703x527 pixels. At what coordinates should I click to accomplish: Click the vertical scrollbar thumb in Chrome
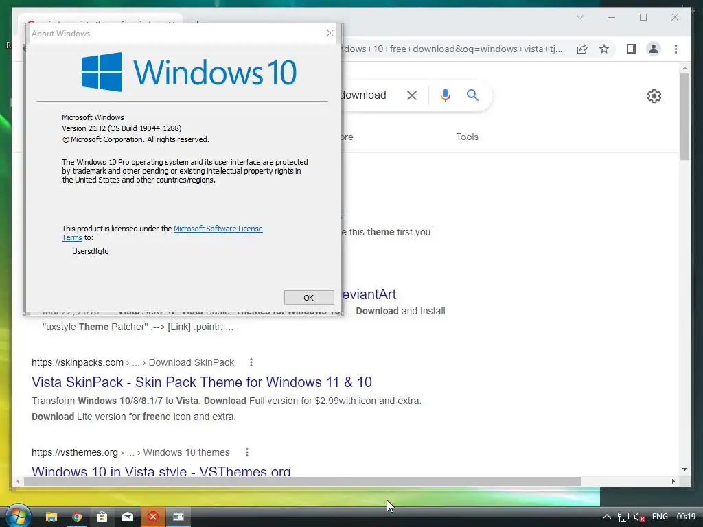[x=684, y=117]
